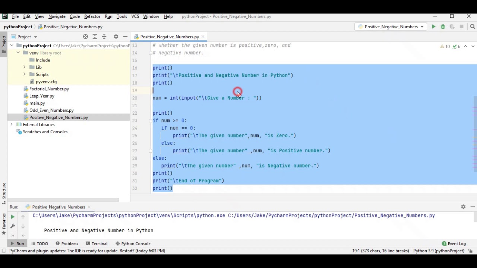Click pythonProject breadcrumb in navigation bar
Viewport: 477px width, 268px height.
click(18, 27)
